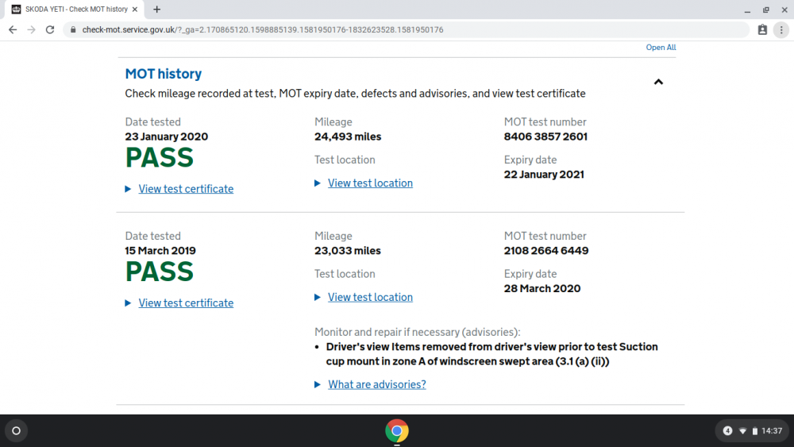This screenshot has height=447, width=794.
Task: View test location for 24,493 miles test
Action: coord(370,183)
